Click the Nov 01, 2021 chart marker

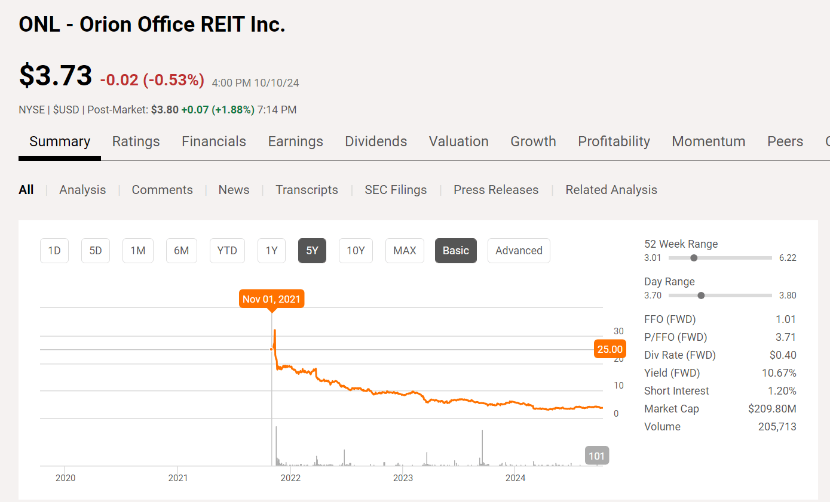pyautogui.click(x=271, y=298)
